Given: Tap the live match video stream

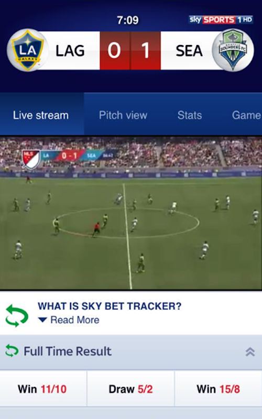Looking at the screenshot, I should pyautogui.click(x=131, y=213).
